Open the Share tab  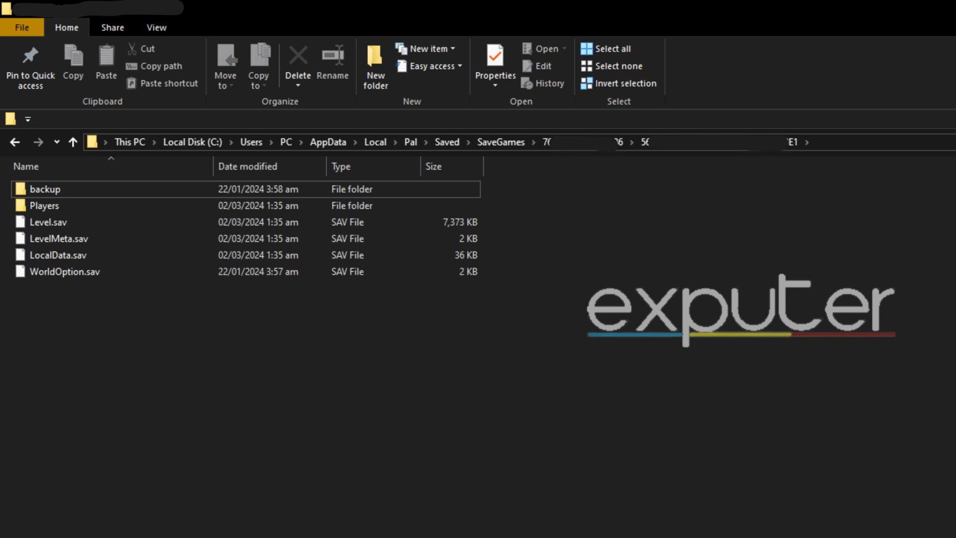point(112,27)
